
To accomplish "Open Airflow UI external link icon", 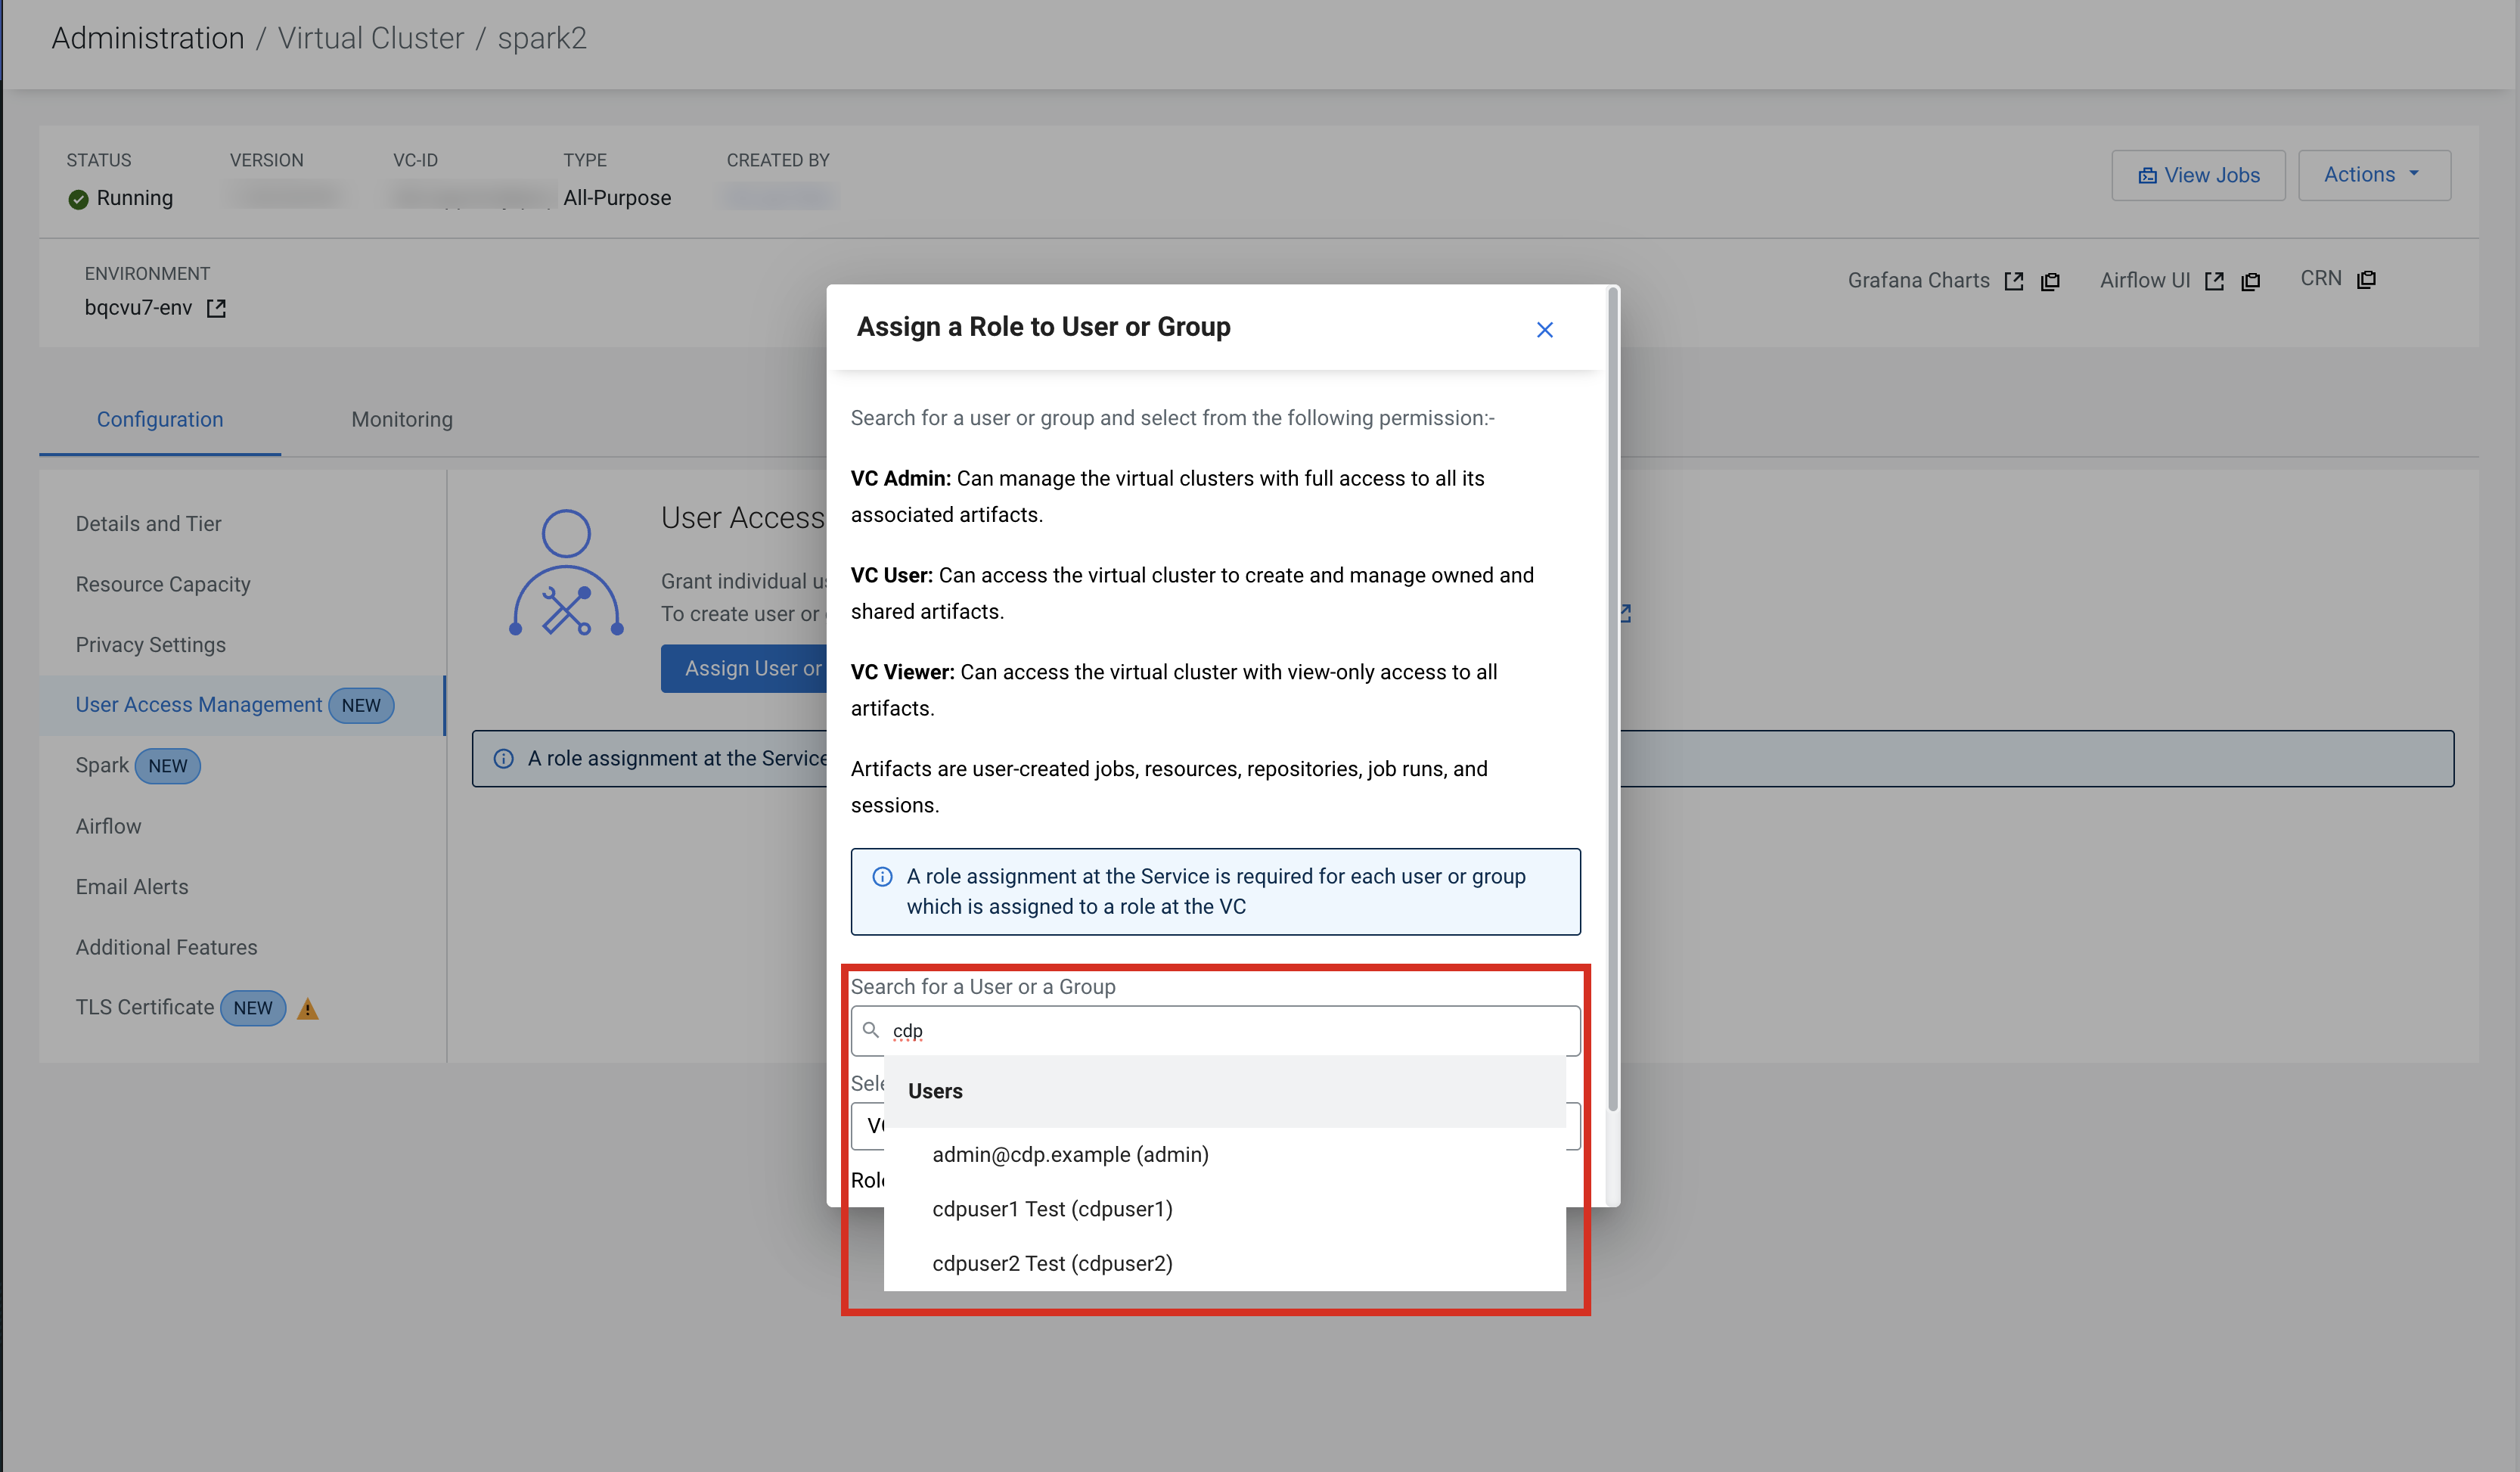I will [2214, 281].
